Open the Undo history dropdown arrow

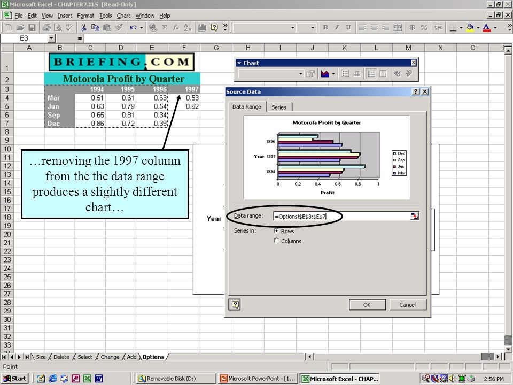[x=141, y=27]
